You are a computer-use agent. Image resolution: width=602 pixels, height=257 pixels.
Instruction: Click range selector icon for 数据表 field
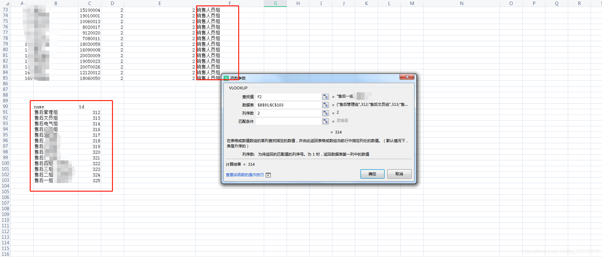[x=325, y=105]
